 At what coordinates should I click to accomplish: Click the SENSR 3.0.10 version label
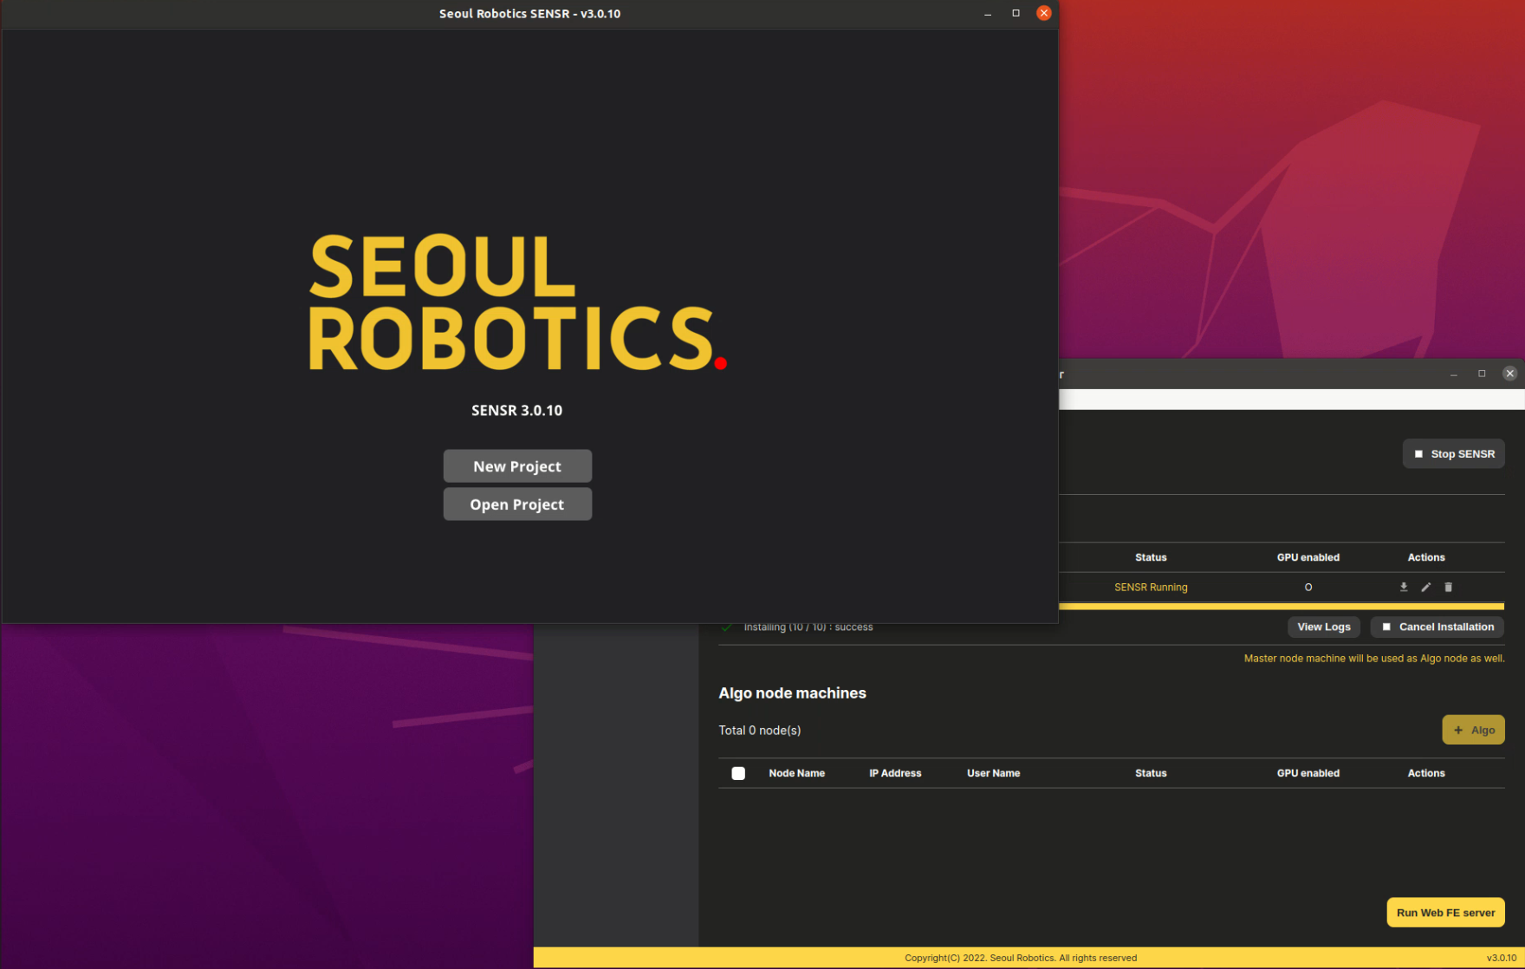(x=516, y=410)
